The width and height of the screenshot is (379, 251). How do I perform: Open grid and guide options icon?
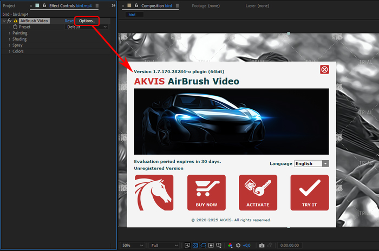point(219,246)
